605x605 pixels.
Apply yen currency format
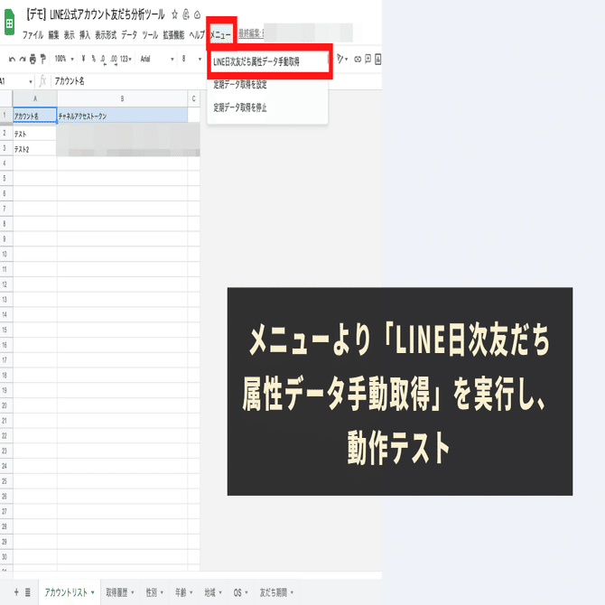click(83, 59)
